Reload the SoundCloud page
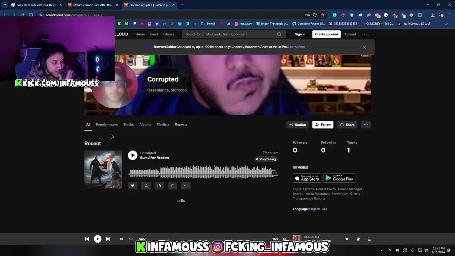 tap(22, 15)
